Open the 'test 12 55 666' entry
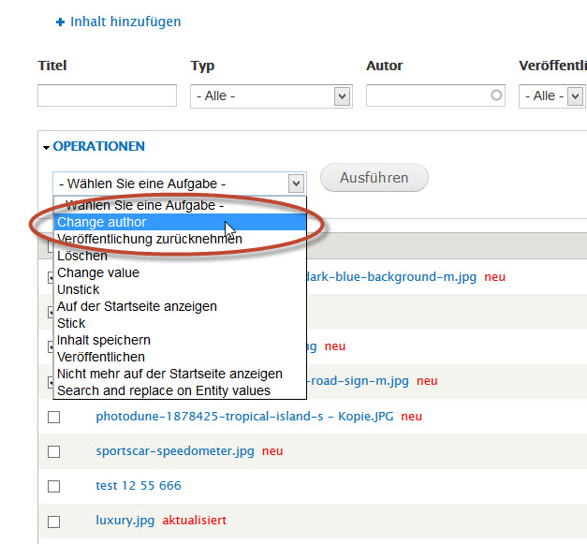Image resolution: width=587 pixels, height=544 pixels. click(139, 486)
